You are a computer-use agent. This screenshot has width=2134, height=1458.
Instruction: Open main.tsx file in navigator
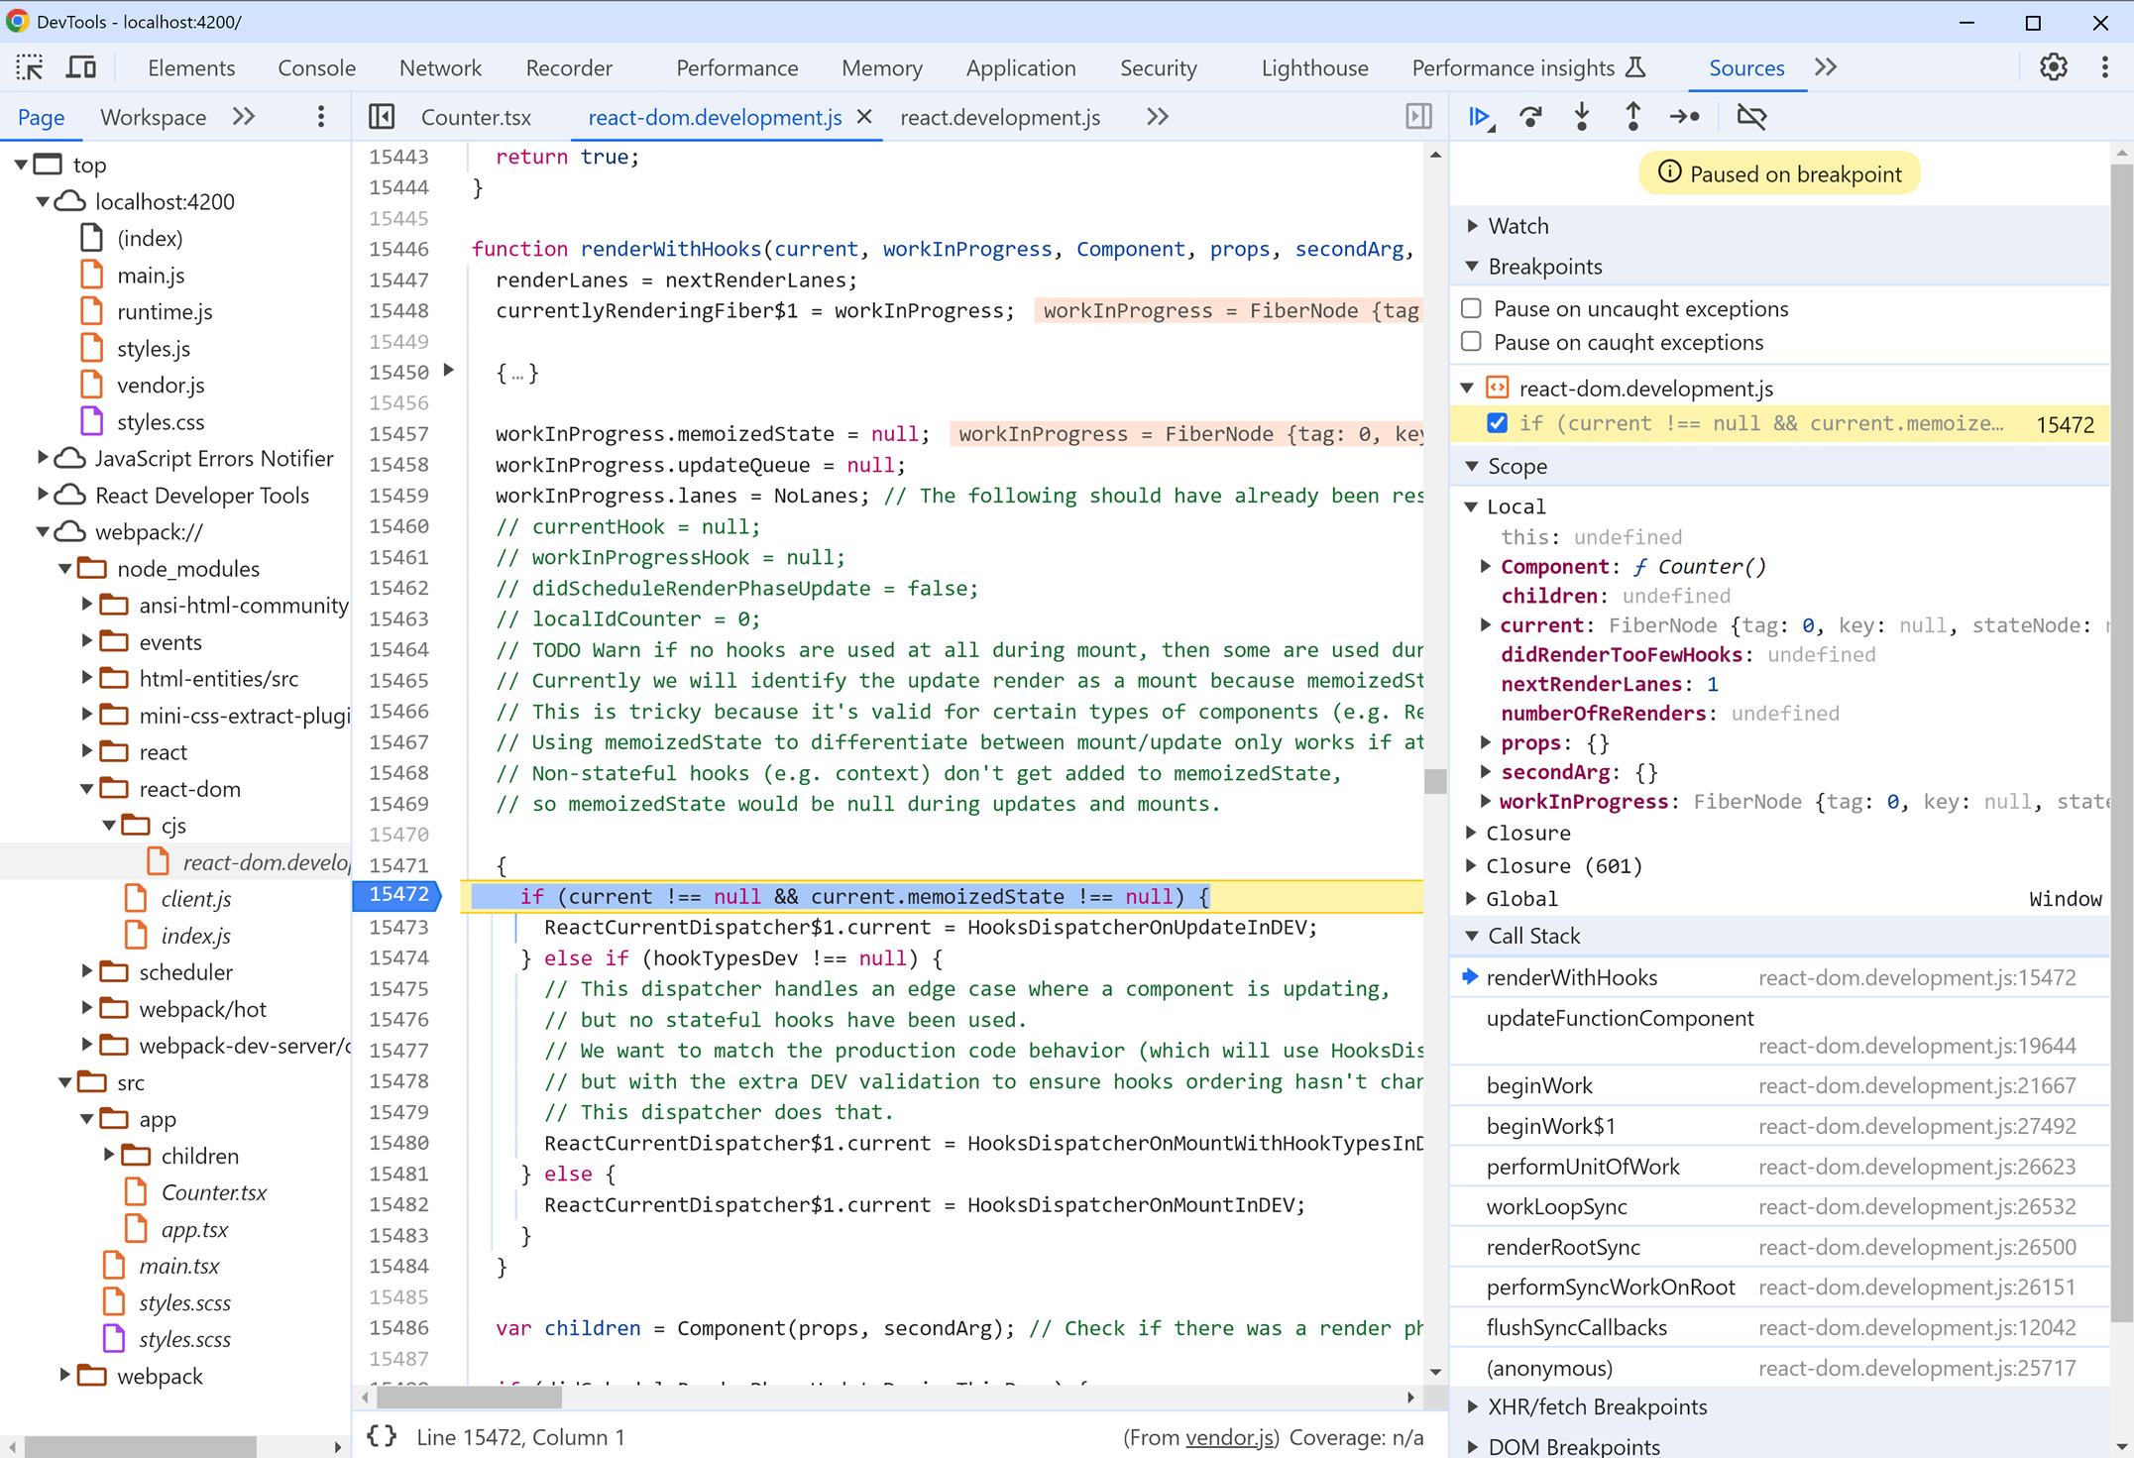click(x=178, y=1266)
